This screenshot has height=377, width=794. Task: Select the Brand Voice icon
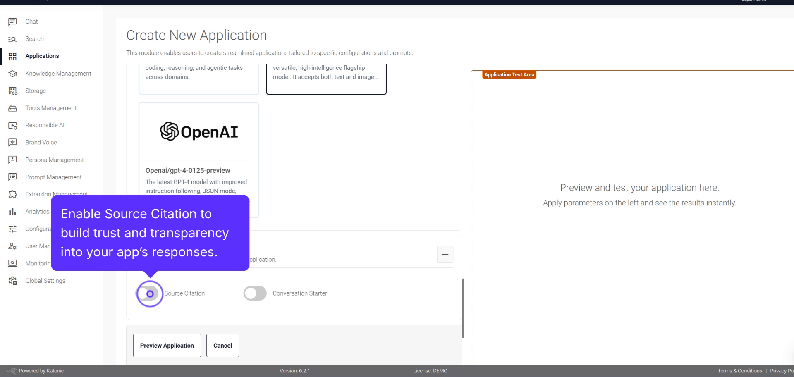tap(13, 142)
